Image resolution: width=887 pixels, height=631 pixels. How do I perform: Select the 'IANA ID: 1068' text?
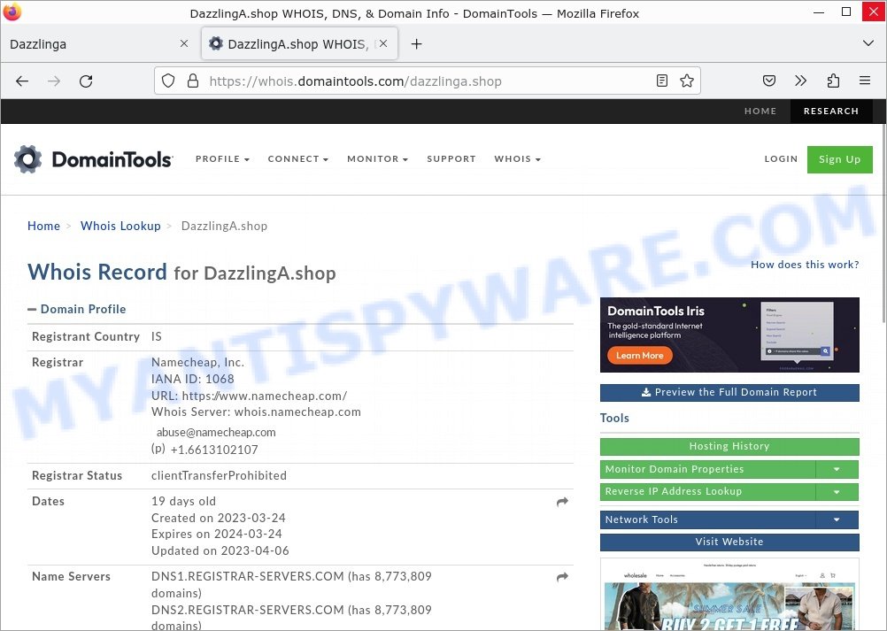pos(193,379)
